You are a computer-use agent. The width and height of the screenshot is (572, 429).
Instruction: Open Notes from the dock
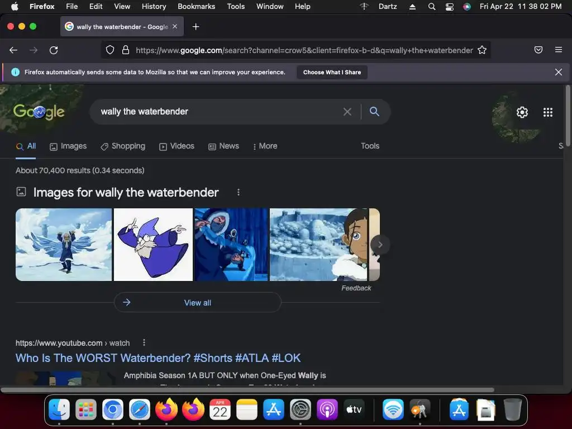(x=247, y=409)
